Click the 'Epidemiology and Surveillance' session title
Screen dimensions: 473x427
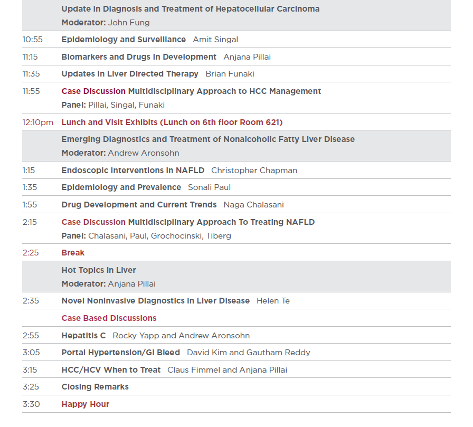point(124,40)
